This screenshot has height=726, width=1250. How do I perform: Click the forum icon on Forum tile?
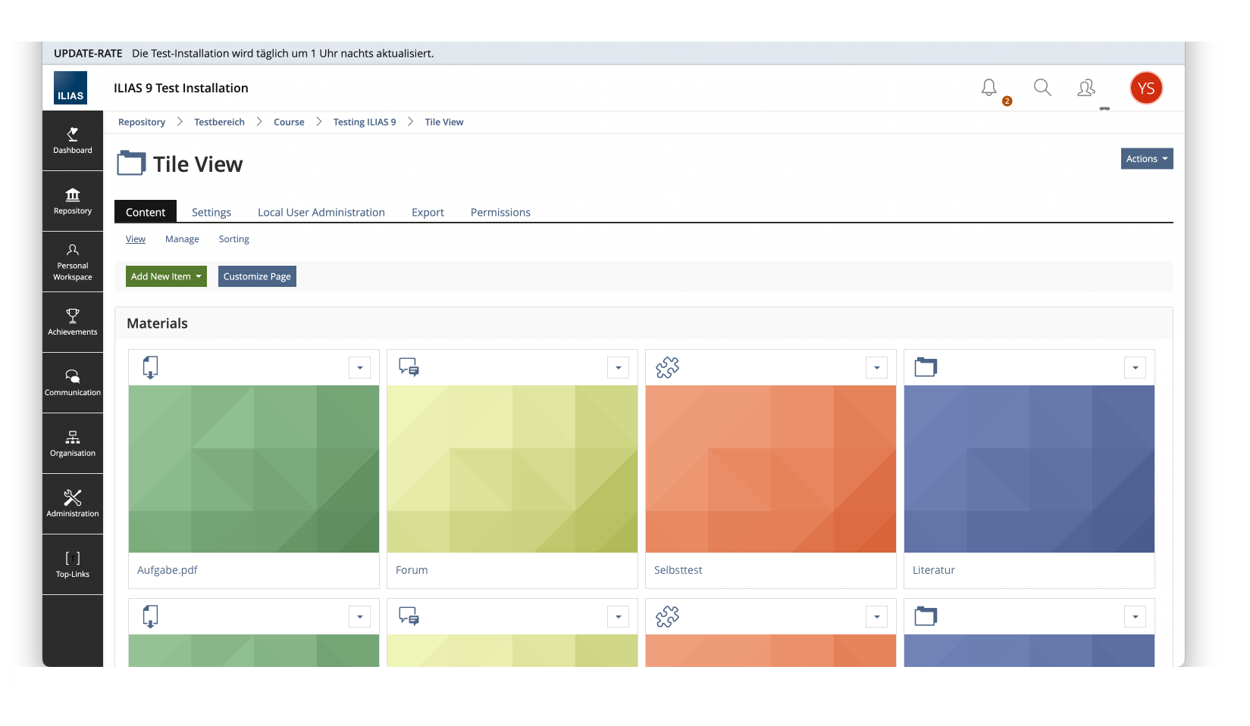tap(409, 367)
